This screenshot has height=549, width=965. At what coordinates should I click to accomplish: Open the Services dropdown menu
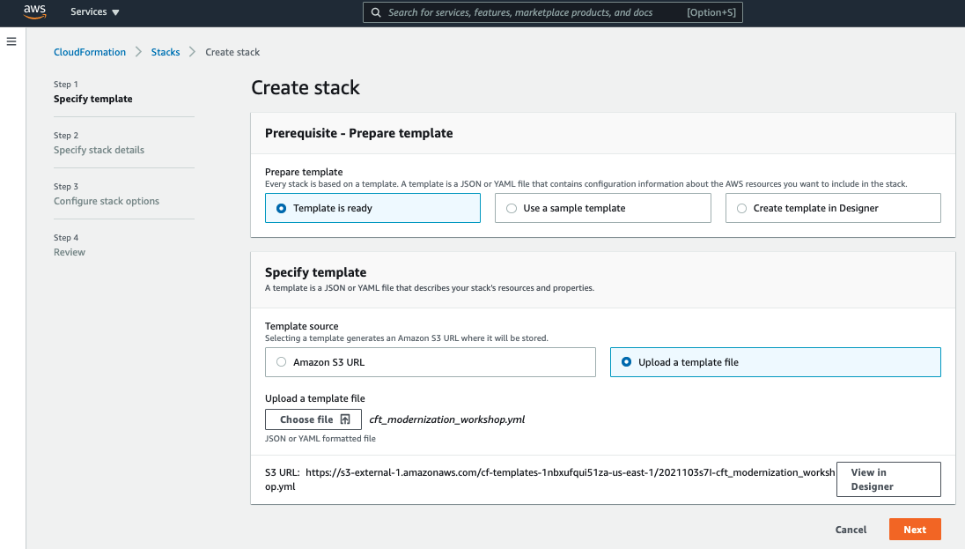[x=95, y=11]
